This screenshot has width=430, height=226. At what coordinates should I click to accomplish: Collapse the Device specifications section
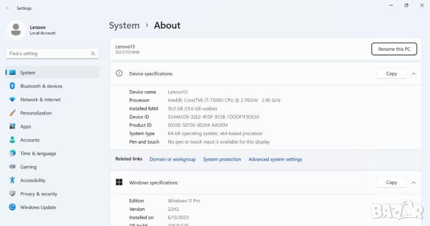pos(413,74)
